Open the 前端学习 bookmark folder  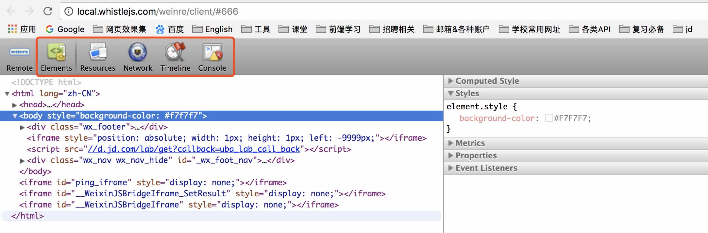338,29
